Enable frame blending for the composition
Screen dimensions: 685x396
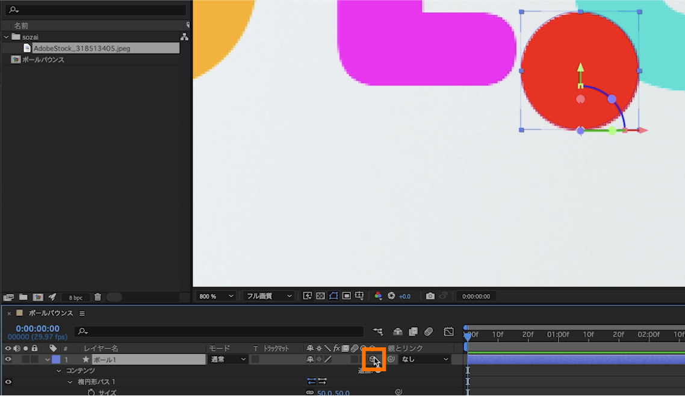tap(413, 332)
